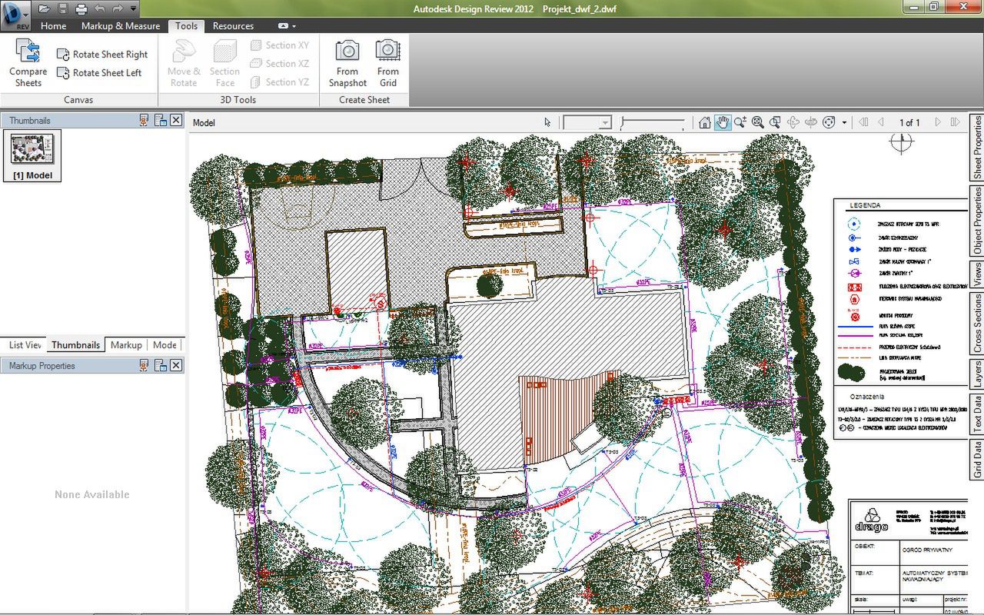Image resolution: width=984 pixels, height=615 pixels.
Task: Activate the Pan hand tool
Action: (723, 122)
